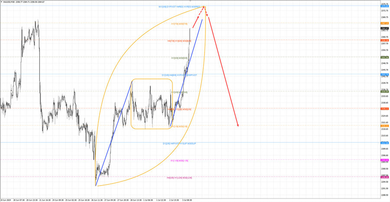Click the blue 2312.50 price tag
390x202 pixels.
384,143
